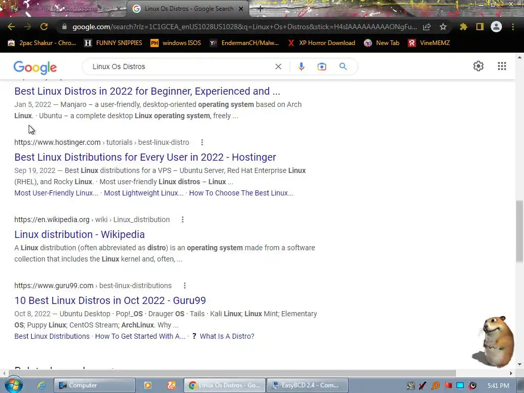Bookmark this page with the star
This screenshot has width=524, height=393.
[x=443, y=27]
